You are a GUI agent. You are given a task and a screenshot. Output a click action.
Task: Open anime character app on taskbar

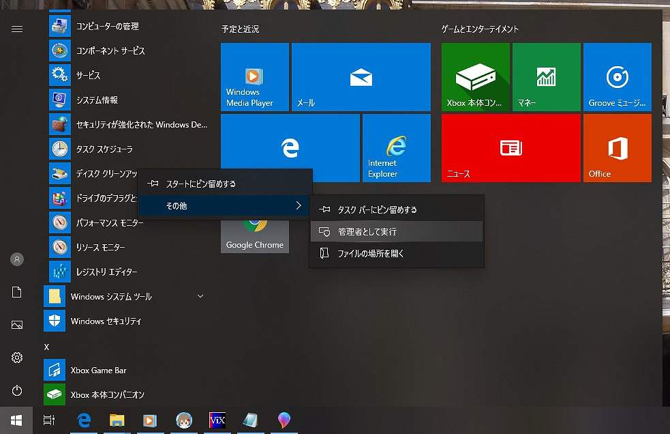(184, 420)
